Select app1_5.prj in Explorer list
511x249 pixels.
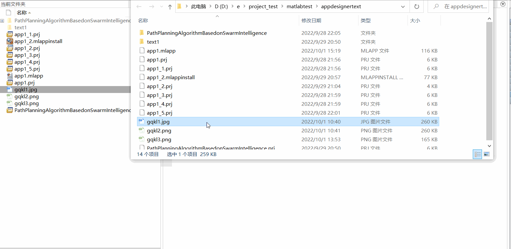tap(288, 113)
